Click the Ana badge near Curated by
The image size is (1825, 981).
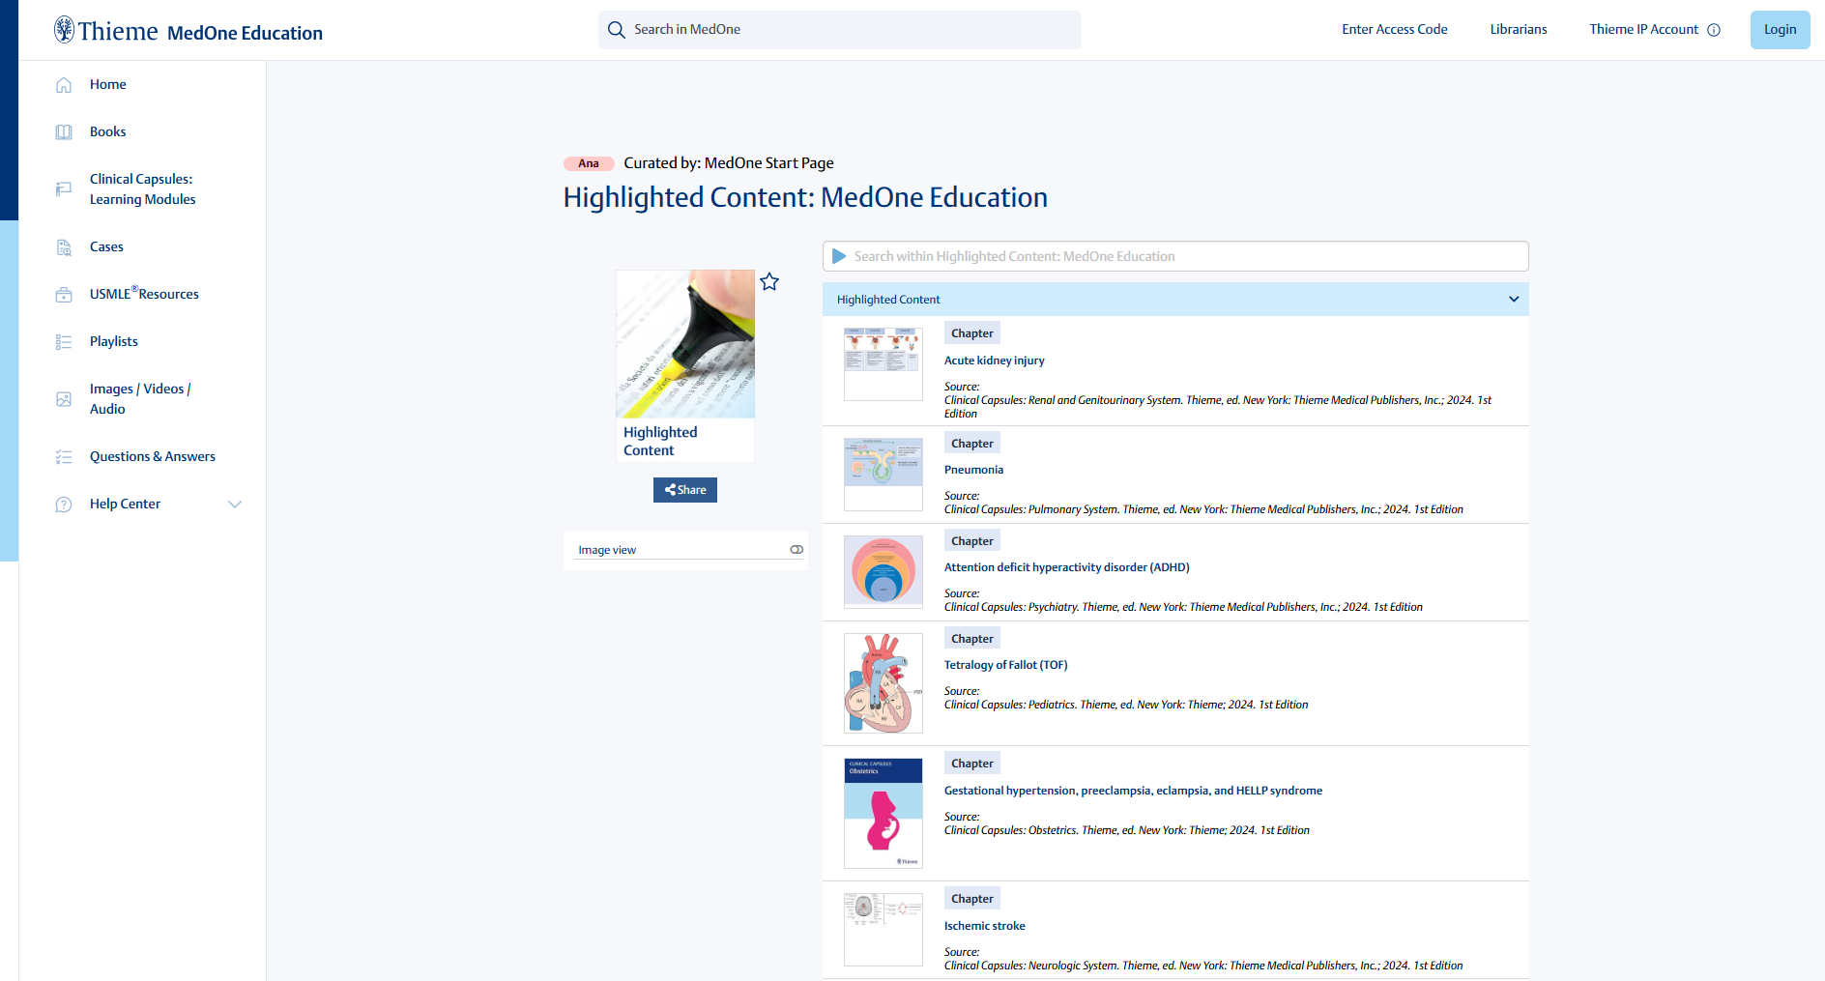click(589, 163)
